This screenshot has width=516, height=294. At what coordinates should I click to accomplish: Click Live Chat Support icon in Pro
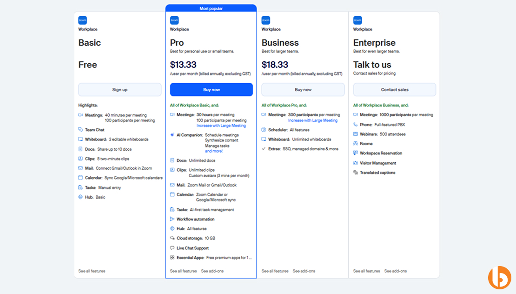click(x=172, y=248)
